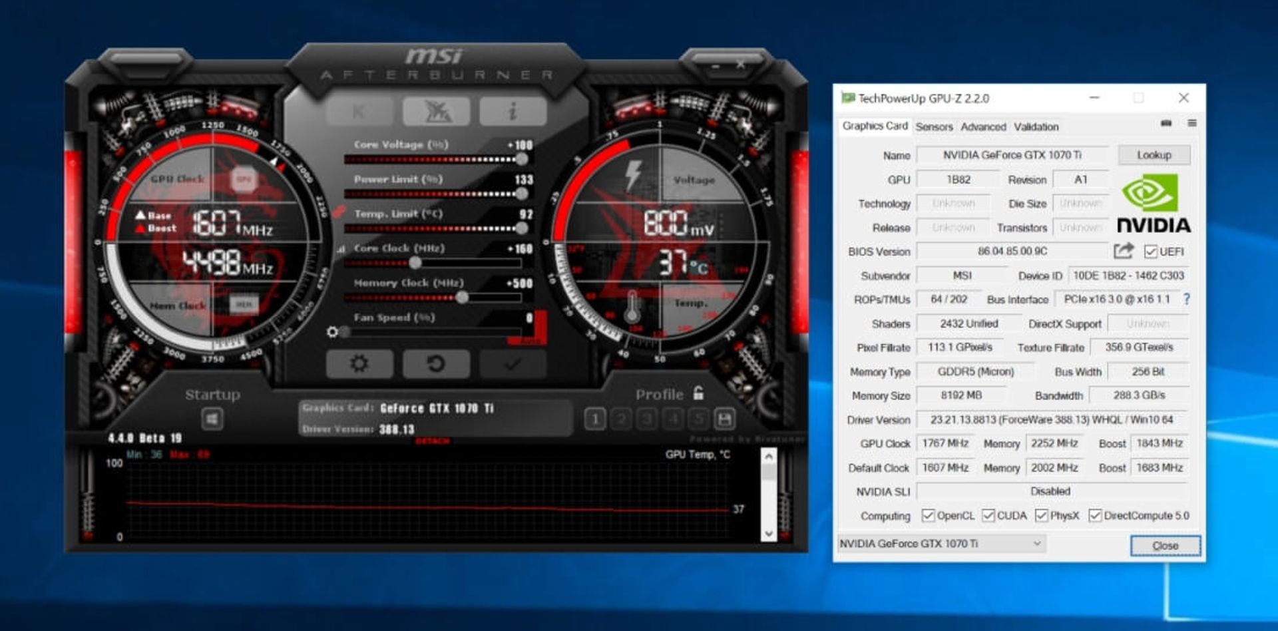The height and width of the screenshot is (631, 1278).
Task: Click the thermometer icon on temperature gauge
Action: tap(632, 308)
